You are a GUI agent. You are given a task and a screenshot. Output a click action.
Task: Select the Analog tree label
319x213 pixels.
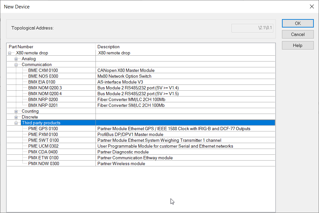29,59
